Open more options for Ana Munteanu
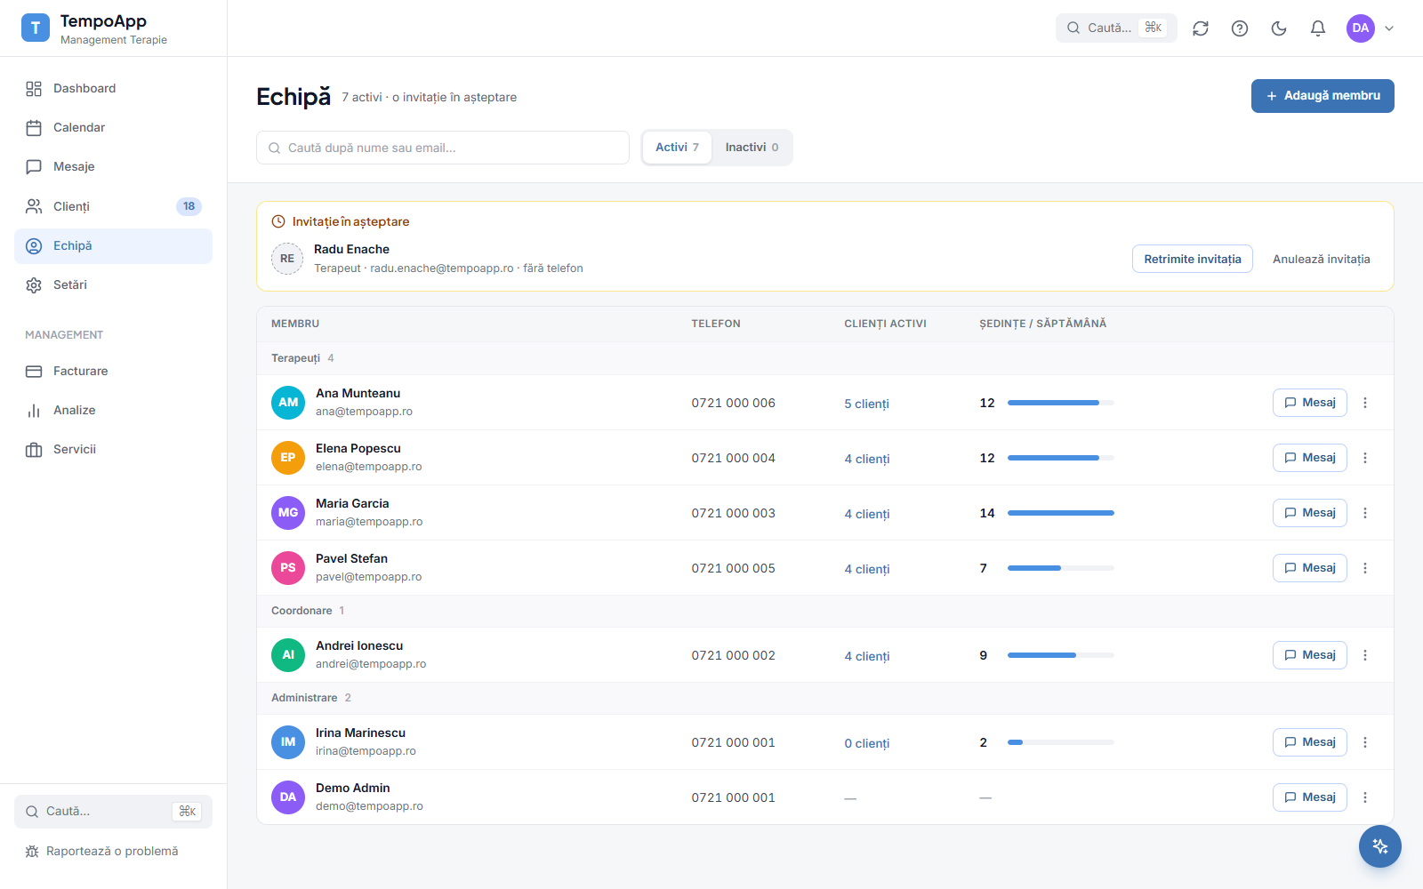1423x889 pixels. pos(1365,403)
